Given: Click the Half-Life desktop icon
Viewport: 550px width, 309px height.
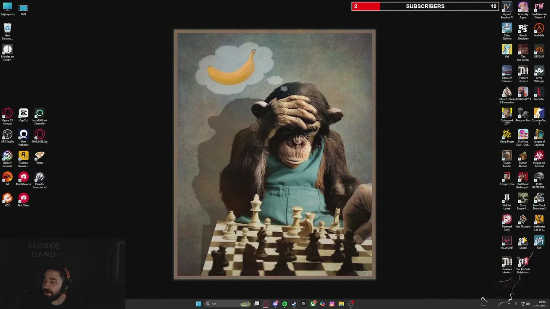Looking at the screenshot, I should [539, 30].
